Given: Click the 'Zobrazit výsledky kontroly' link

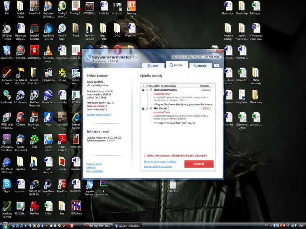Looking at the screenshot, I should [x=99, y=115].
